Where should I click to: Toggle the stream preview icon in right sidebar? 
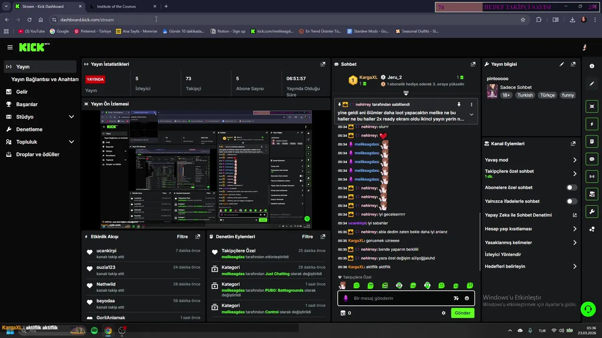coord(592,106)
